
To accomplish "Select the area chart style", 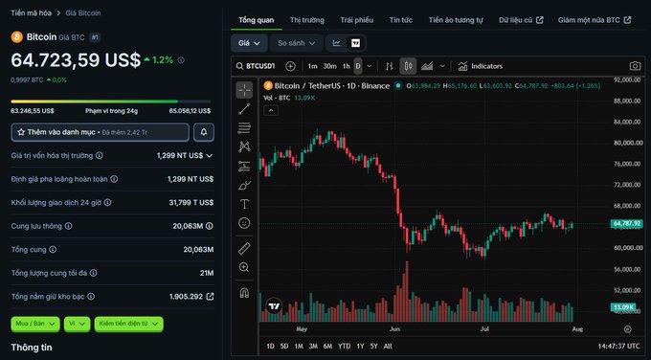I will tap(427, 66).
